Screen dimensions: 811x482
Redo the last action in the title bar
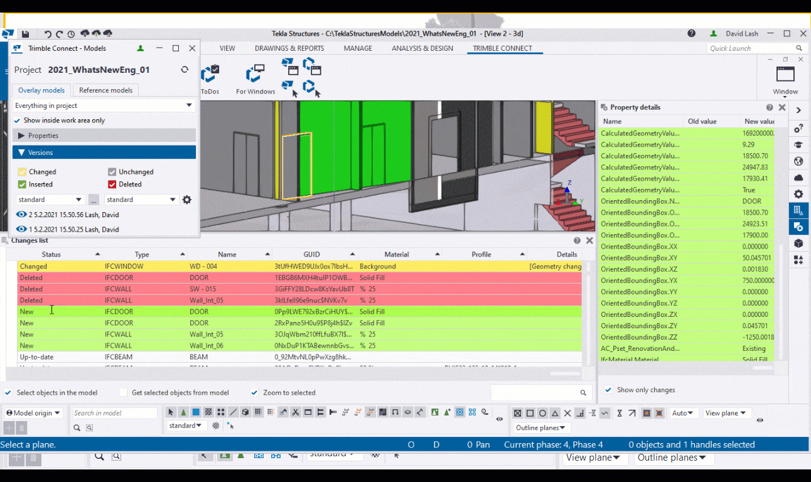(x=60, y=34)
